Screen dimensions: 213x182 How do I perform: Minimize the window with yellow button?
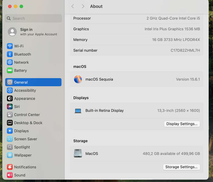tap(16, 6)
